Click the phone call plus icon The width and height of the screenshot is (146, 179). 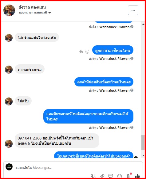point(93,176)
